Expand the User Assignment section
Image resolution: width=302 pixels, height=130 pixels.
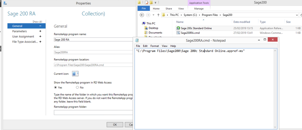pyautogui.click(x=40, y=36)
